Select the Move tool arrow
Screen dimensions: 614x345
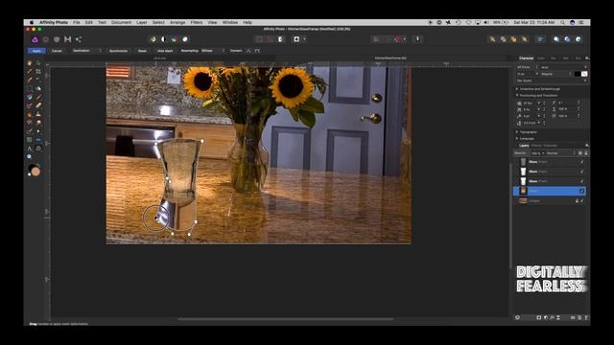38,63
